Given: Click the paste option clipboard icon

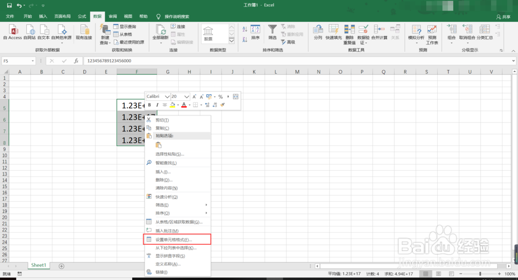Looking at the screenshot, I should [159, 145].
